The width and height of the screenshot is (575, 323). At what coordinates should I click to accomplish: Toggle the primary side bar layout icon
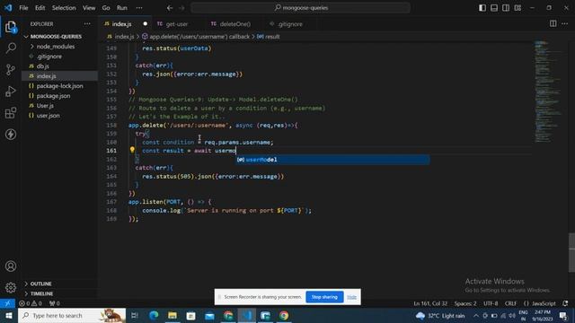coord(482,8)
